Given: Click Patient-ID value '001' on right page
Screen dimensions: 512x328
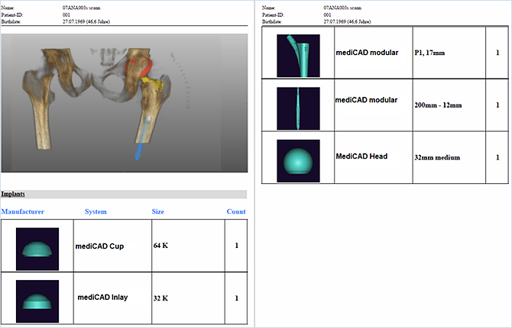Looking at the screenshot, I should (x=328, y=15).
